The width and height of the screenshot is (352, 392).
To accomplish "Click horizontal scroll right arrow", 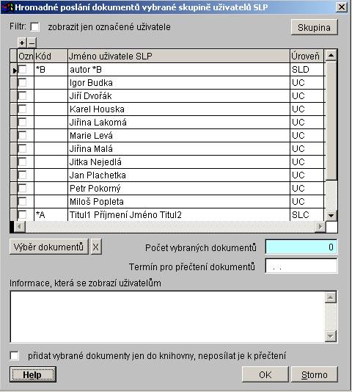I will (320, 227).
